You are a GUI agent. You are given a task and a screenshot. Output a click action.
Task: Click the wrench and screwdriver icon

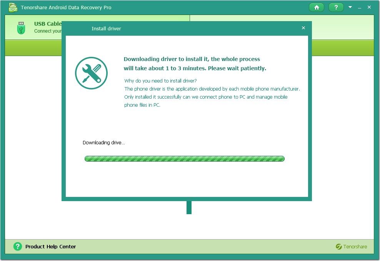pyautogui.click(x=91, y=73)
